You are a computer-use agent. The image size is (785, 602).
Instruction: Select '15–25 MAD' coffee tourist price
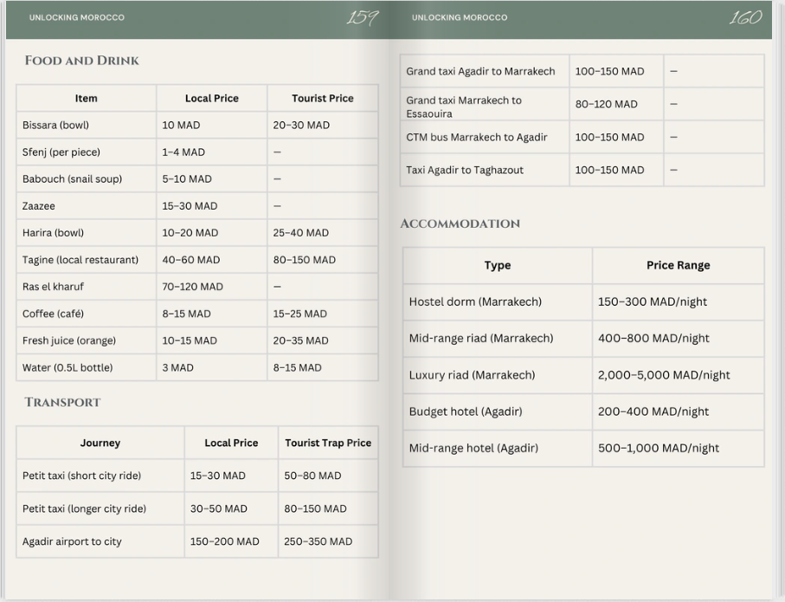[x=299, y=314]
